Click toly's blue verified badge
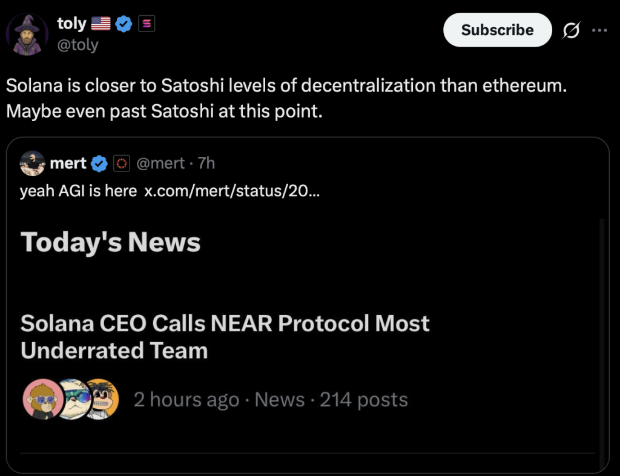This screenshot has width=620, height=476. pos(124,23)
